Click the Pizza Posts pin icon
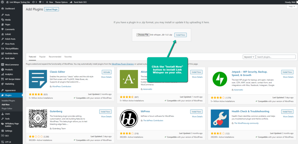Screen dimensions: 298x144 [x=2, y=44]
